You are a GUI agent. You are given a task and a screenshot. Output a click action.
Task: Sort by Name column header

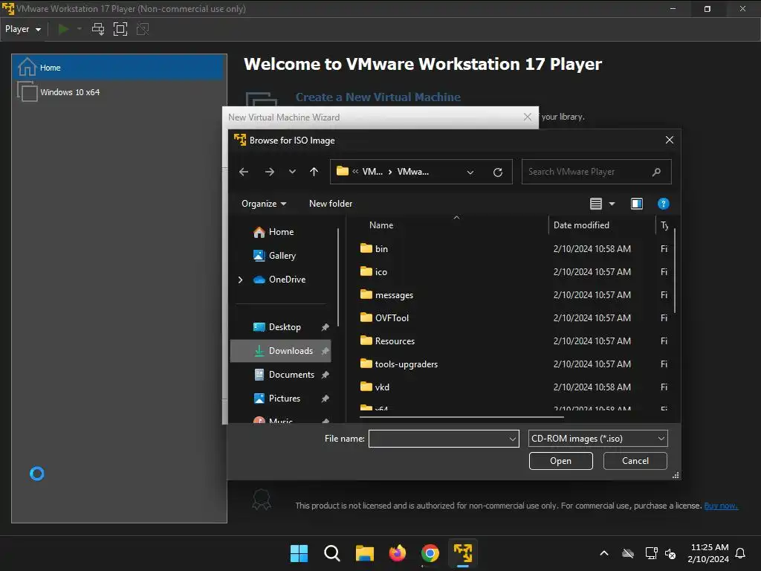click(x=381, y=225)
